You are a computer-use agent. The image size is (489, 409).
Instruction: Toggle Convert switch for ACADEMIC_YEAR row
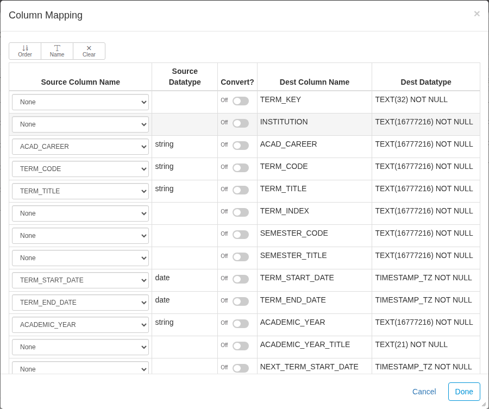241,324
